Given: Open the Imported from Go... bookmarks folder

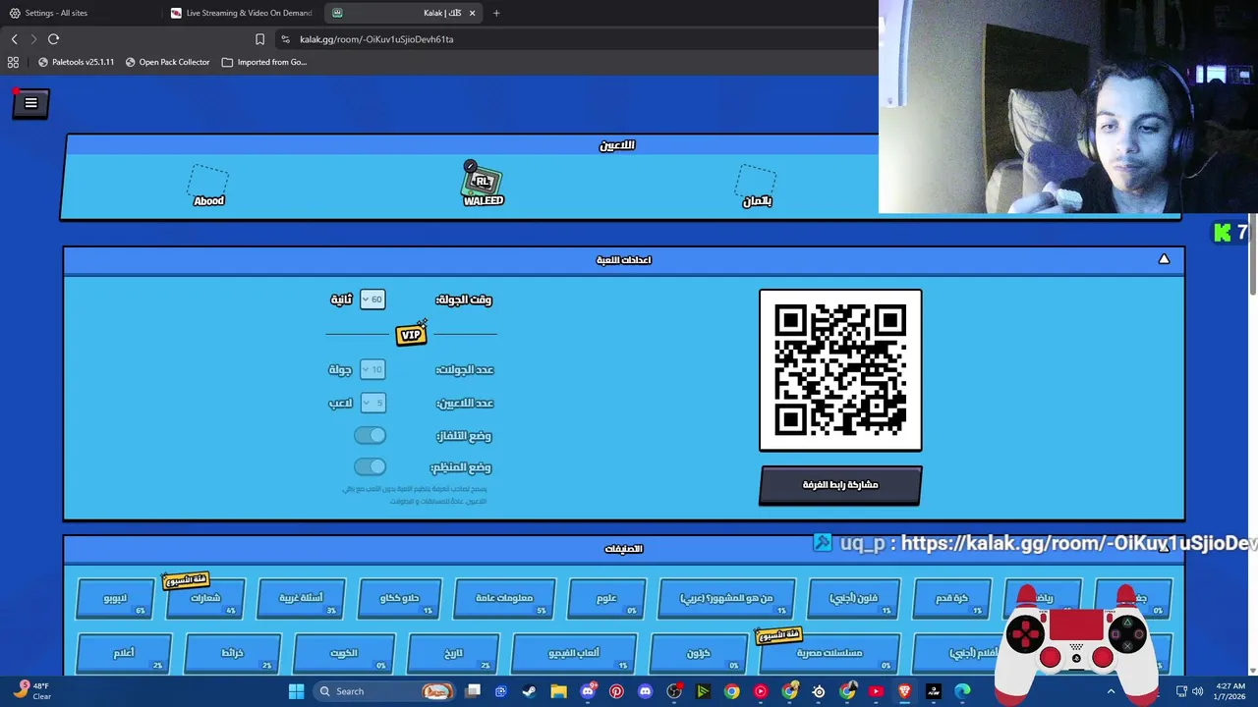Looking at the screenshot, I should 264,62.
